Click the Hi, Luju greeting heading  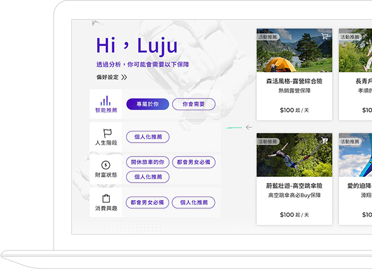pyautogui.click(x=137, y=46)
